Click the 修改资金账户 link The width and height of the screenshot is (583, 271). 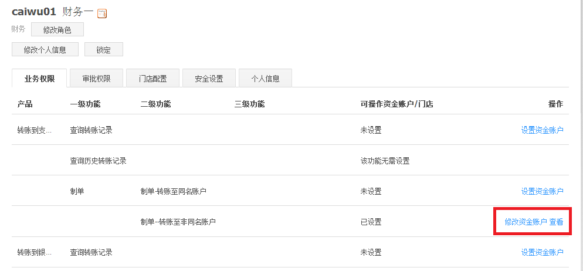pyautogui.click(x=526, y=222)
